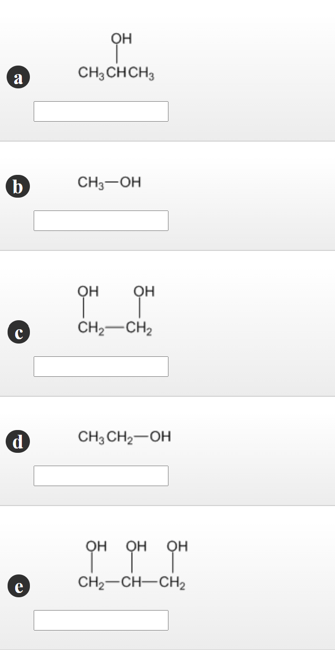Click the answer box under part a
This screenshot has width=335, height=650.
(101, 111)
